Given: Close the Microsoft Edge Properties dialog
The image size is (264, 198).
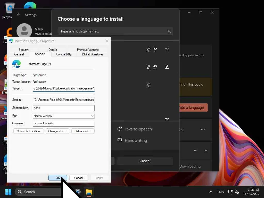Looking at the screenshot, I should pyautogui.click(x=107, y=41).
